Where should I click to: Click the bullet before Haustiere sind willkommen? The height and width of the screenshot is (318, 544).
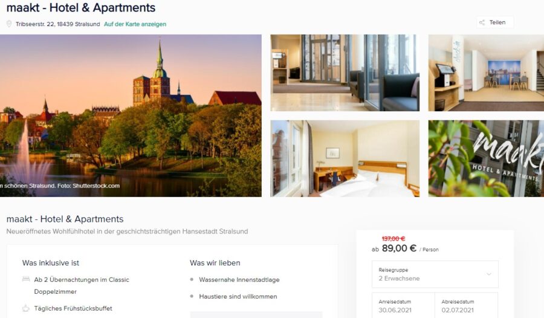[192, 296]
